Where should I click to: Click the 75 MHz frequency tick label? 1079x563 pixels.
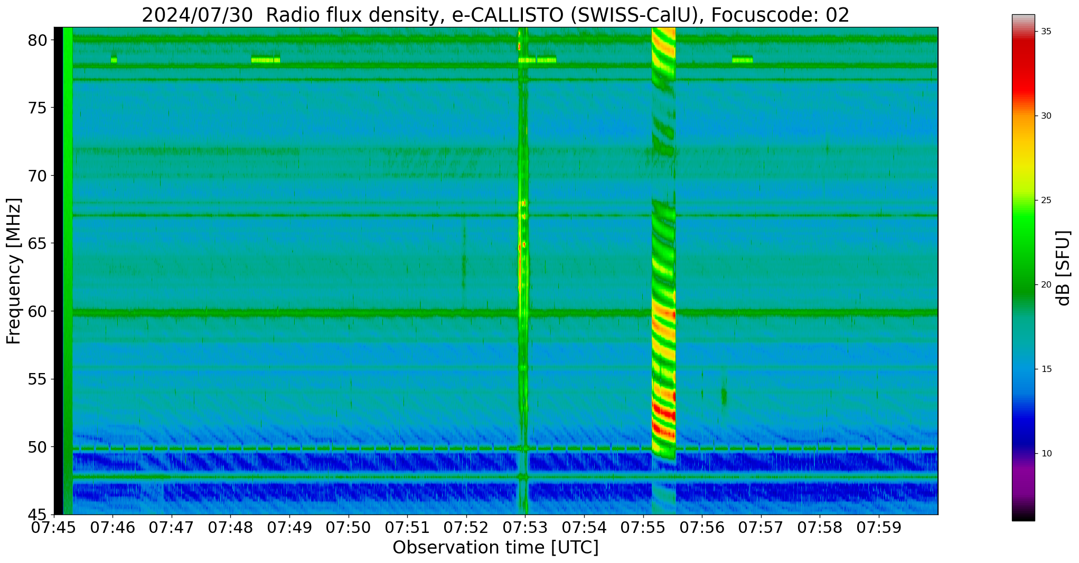point(37,108)
